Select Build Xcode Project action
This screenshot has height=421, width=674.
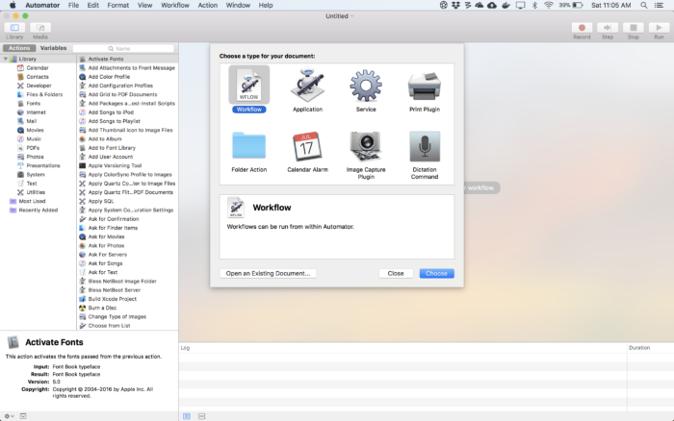coord(113,299)
